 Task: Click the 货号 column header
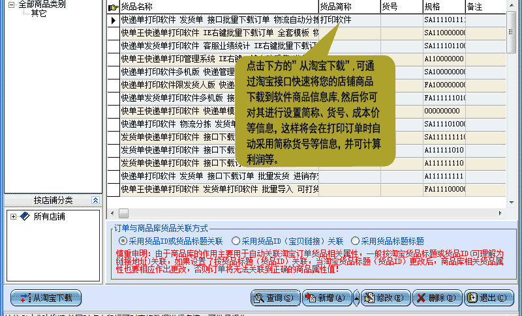(x=401, y=7)
